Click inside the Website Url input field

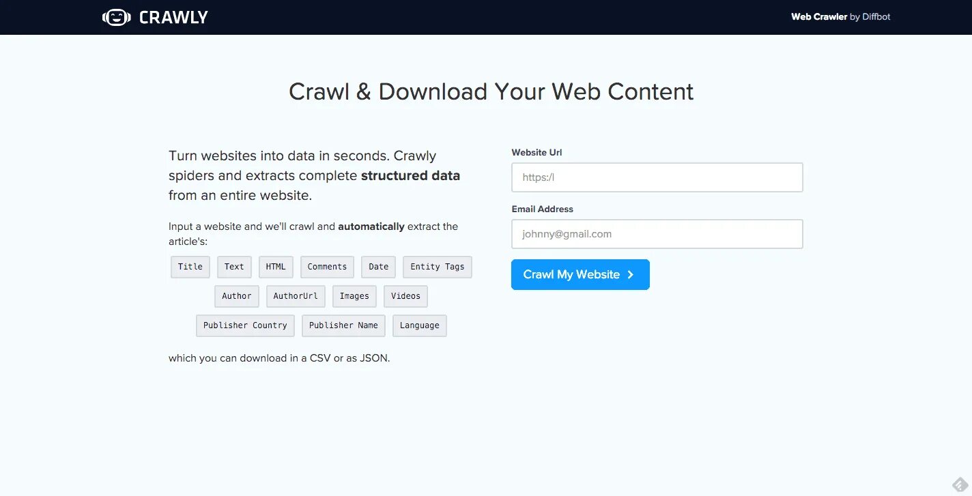click(657, 177)
